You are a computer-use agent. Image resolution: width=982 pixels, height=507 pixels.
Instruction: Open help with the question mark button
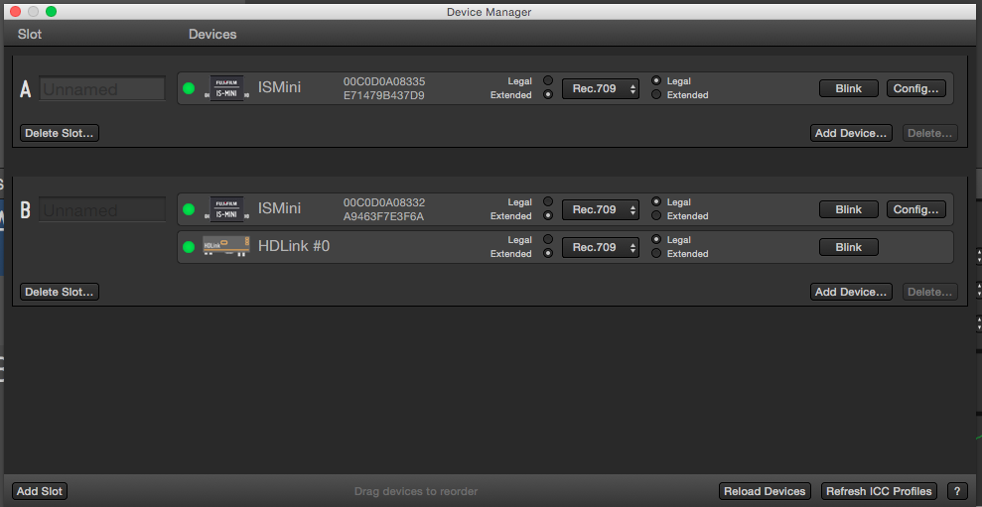(x=957, y=491)
